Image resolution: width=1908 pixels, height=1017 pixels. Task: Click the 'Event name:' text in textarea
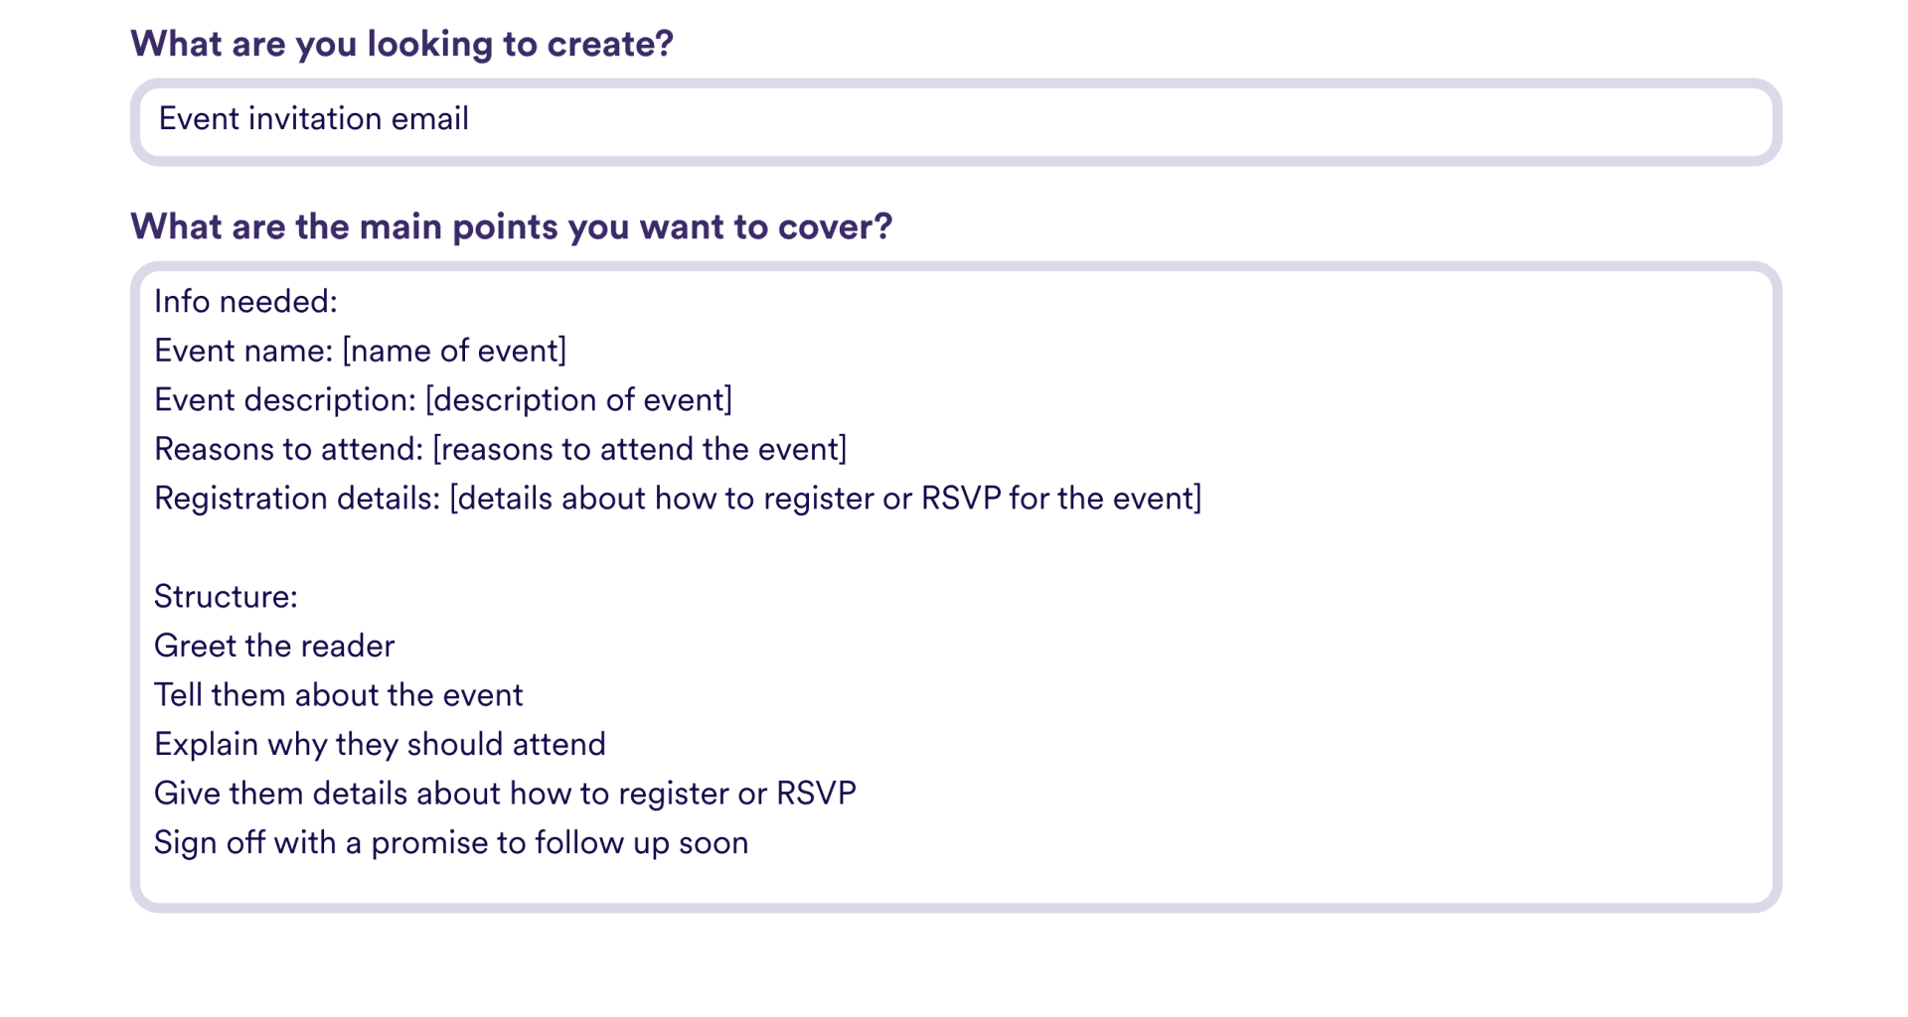coord(243,351)
